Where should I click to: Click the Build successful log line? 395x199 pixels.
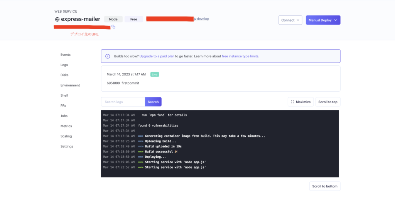(x=161, y=152)
